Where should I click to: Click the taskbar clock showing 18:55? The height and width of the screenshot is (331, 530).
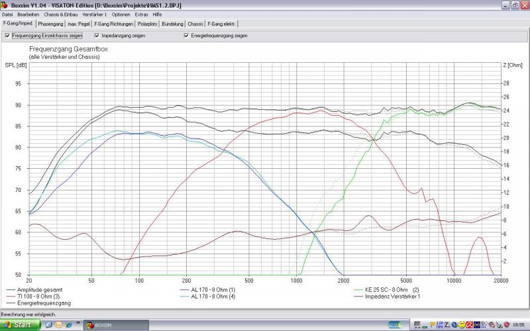tap(518, 325)
